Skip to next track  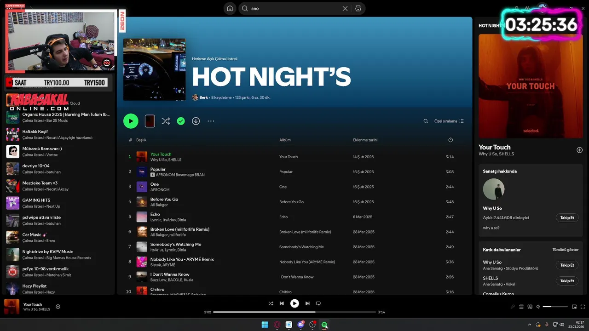[307, 303]
